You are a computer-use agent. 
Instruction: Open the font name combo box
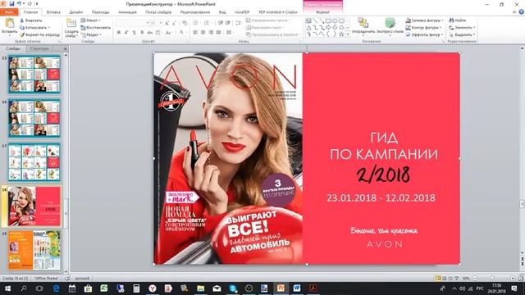coord(132,23)
